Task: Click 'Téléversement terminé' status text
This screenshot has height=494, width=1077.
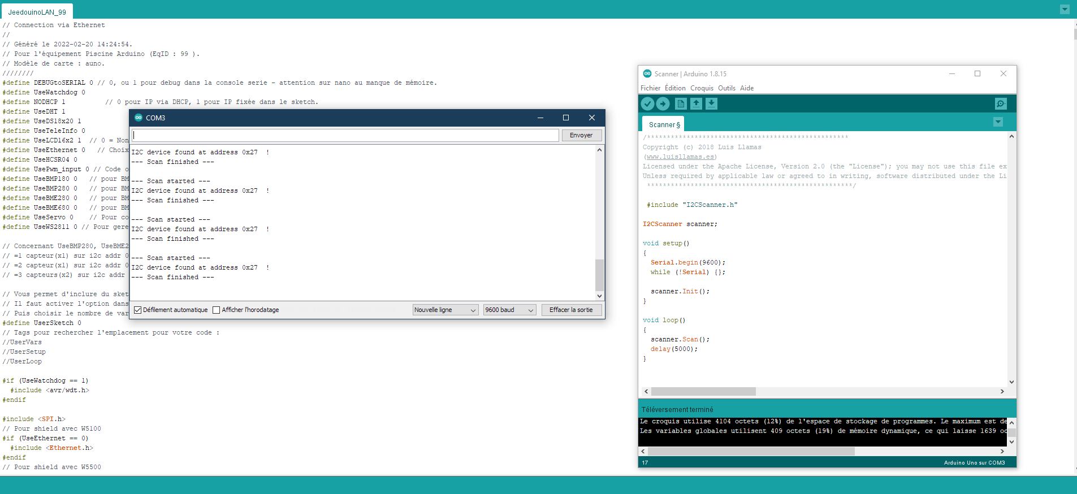Action: pos(677,410)
